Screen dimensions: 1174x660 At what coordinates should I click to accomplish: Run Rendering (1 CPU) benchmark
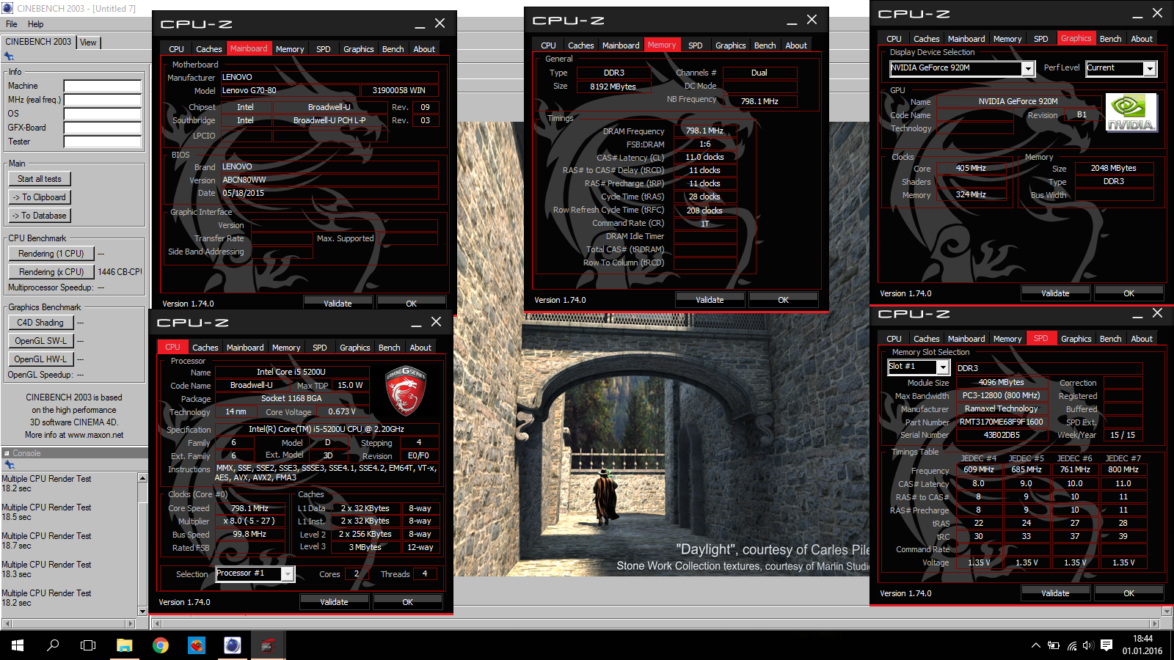coord(51,254)
